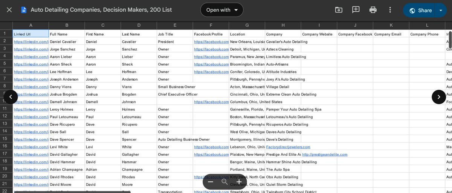452x193 pixels.
Task: Select column H header
Action: pyautogui.click(x=283, y=26)
